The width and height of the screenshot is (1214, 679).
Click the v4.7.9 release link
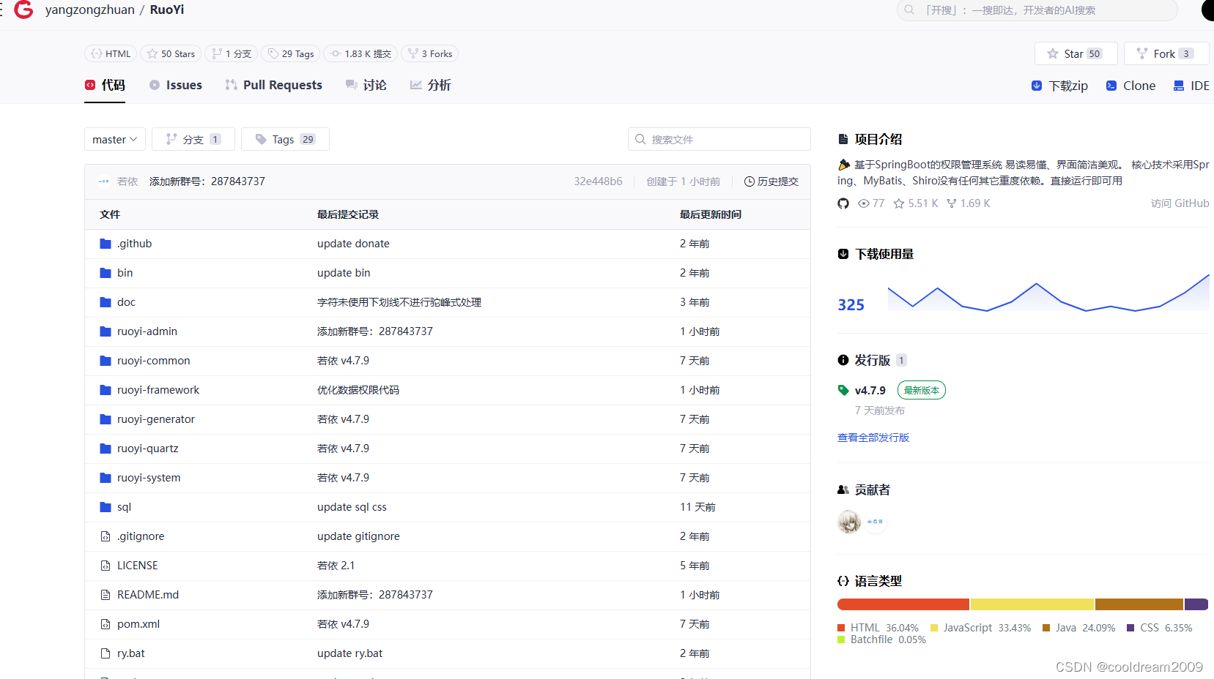tap(870, 390)
